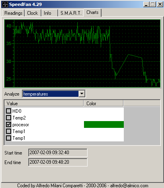
Task: Select the procesor row label
Action: [x=21, y=125]
